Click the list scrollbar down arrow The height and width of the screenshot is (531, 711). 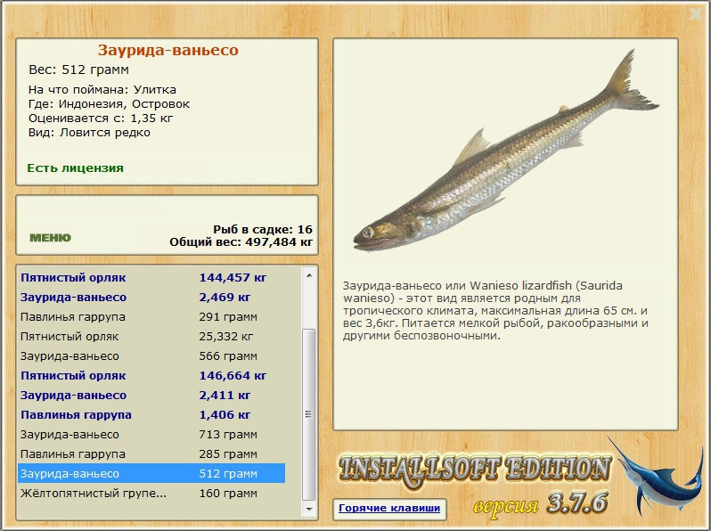click(309, 510)
